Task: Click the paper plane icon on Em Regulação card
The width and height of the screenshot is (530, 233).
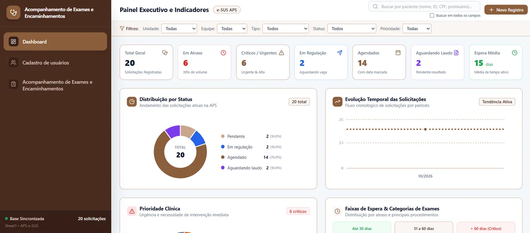Action: [340, 53]
